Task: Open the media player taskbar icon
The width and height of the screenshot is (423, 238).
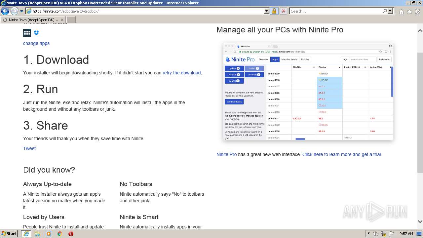Action: 49,234
